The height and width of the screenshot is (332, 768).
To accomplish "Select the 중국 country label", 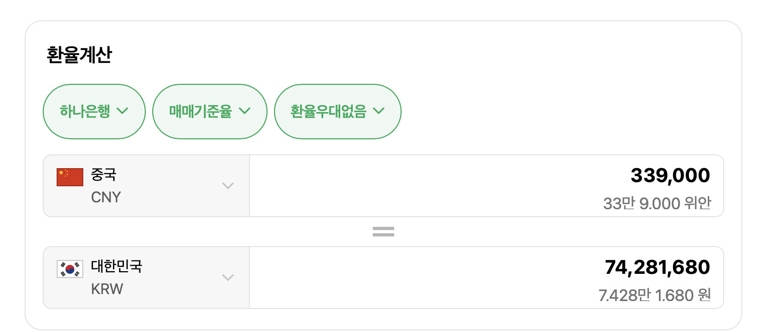I will pyautogui.click(x=104, y=175).
